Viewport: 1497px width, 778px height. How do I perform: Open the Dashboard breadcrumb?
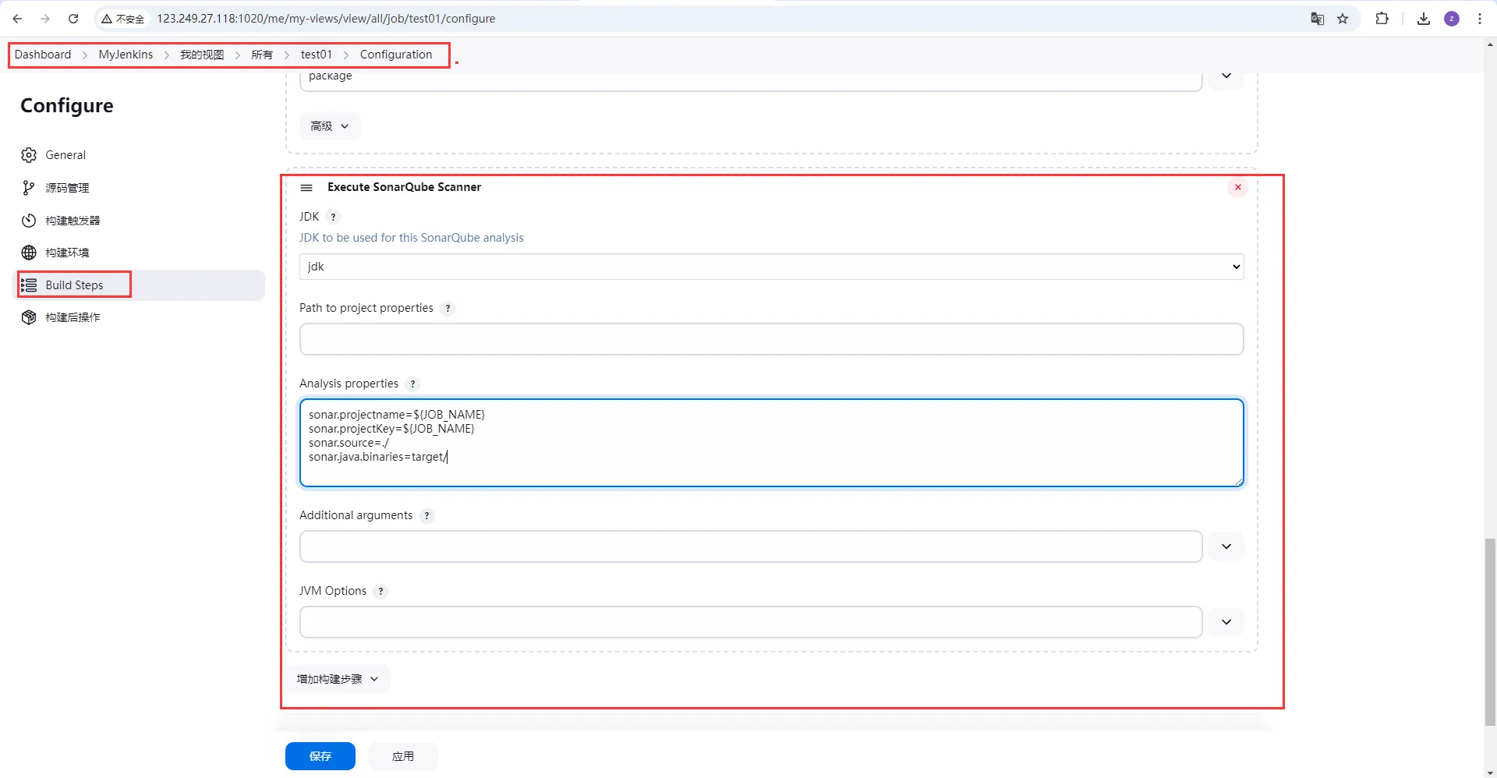[43, 55]
